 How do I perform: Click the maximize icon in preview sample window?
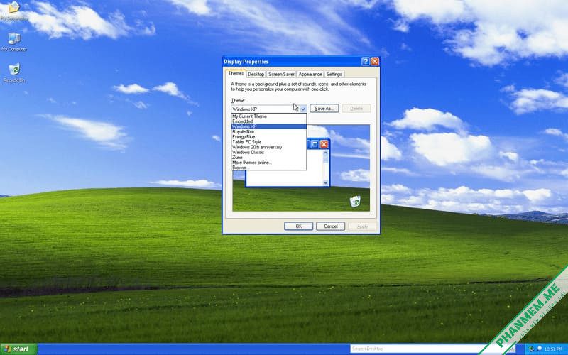coord(315,144)
